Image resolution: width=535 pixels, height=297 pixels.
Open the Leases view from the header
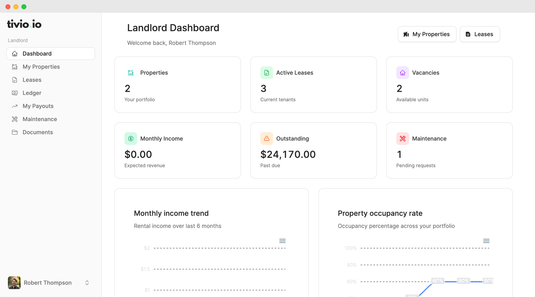pos(480,34)
